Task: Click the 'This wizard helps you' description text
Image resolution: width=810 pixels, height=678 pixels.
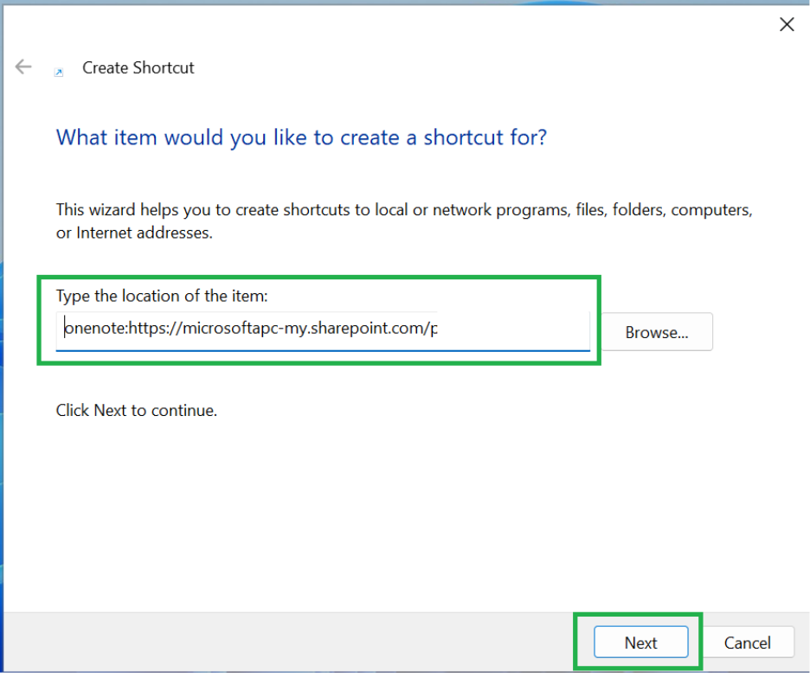Action: (404, 221)
